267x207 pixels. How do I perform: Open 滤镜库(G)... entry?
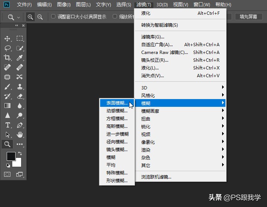[180, 37]
